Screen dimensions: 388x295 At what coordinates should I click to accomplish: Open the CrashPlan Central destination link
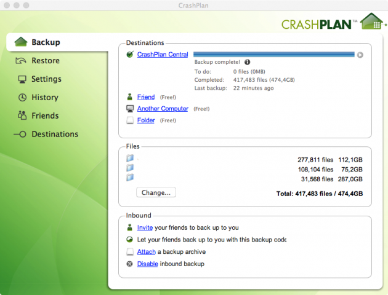click(x=163, y=55)
